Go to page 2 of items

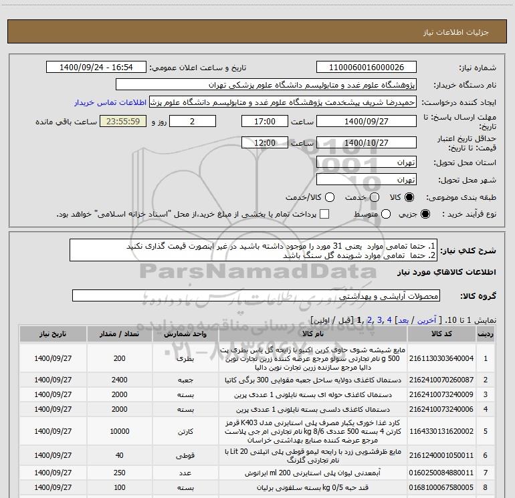click(369, 320)
